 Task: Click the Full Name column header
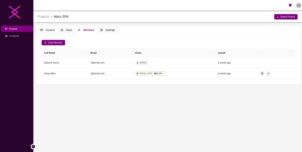50,53
